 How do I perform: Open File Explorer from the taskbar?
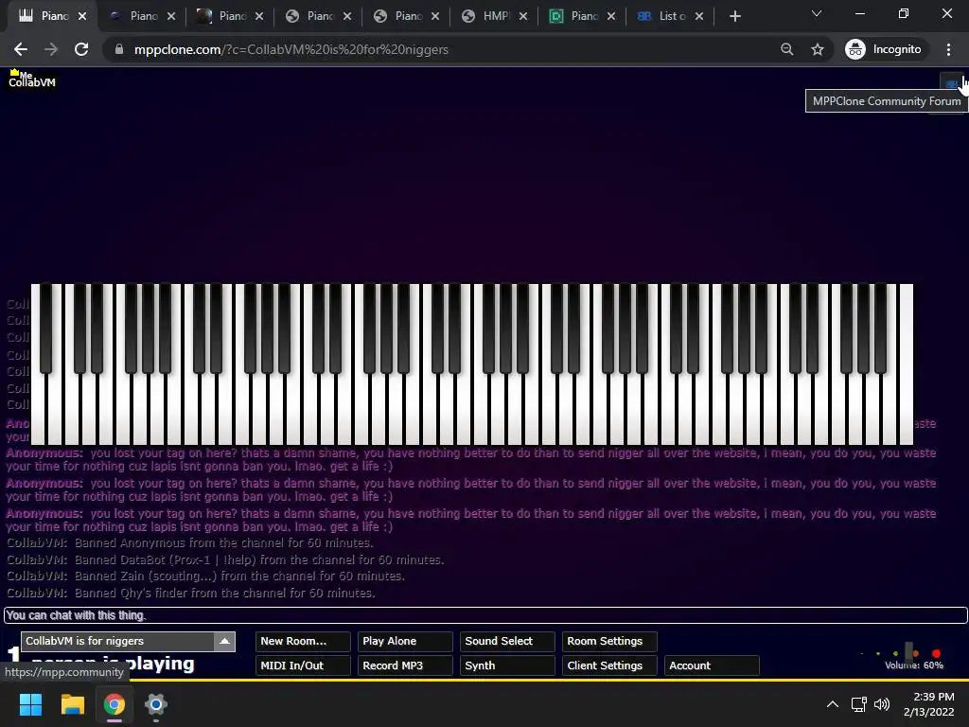[72, 704]
